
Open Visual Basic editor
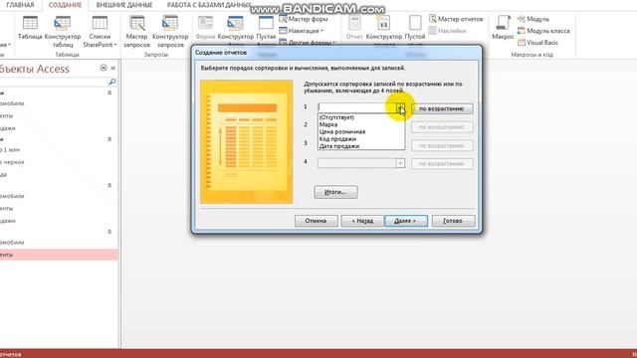(x=537, y=42)
